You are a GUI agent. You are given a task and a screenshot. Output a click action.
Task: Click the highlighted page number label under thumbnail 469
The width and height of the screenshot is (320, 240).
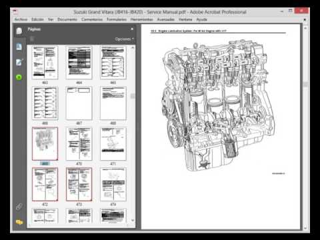click(45, 164)
